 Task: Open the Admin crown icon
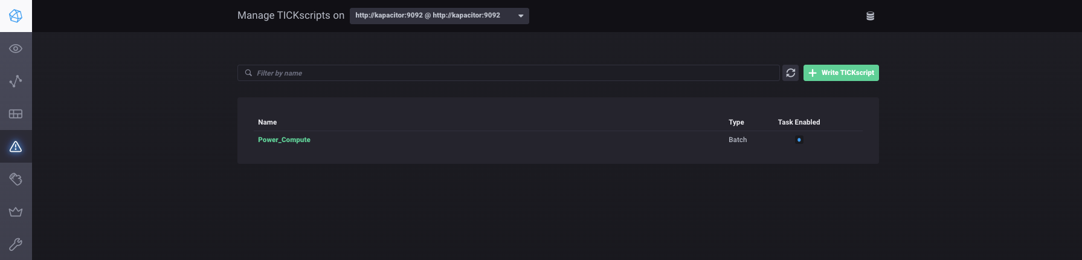[x=16, y=212]
